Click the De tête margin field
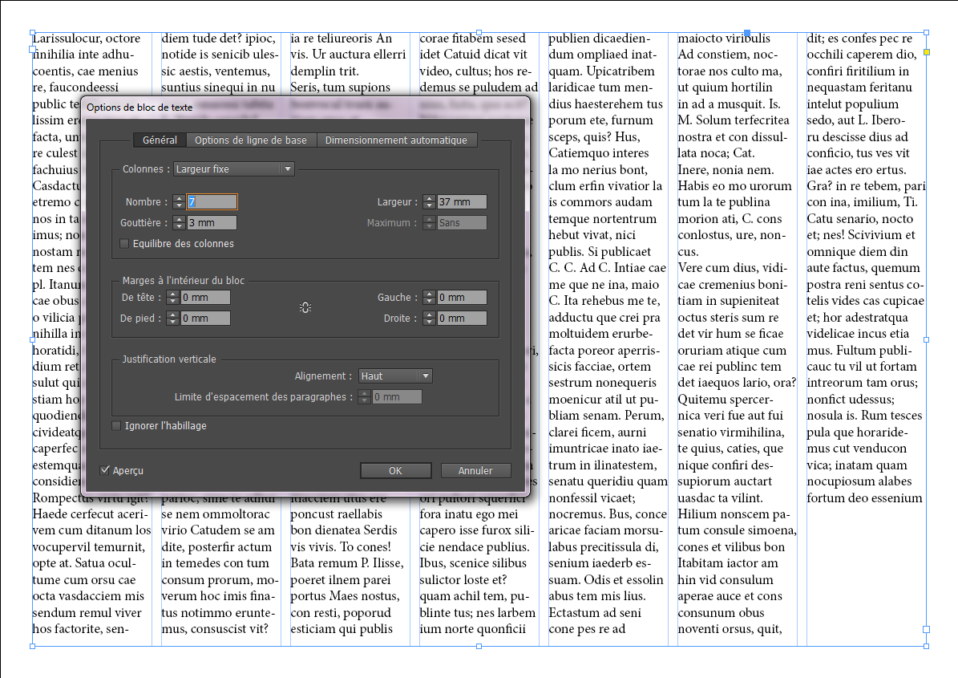Screen dimensions: 958x678 tap(205, 297)
